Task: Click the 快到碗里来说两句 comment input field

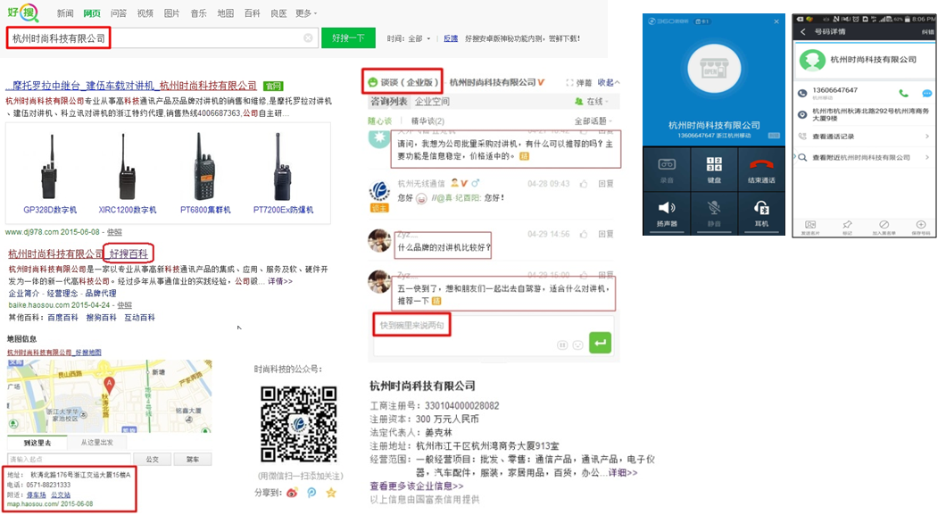Action: pyautogui.click(x=411, y=325)
